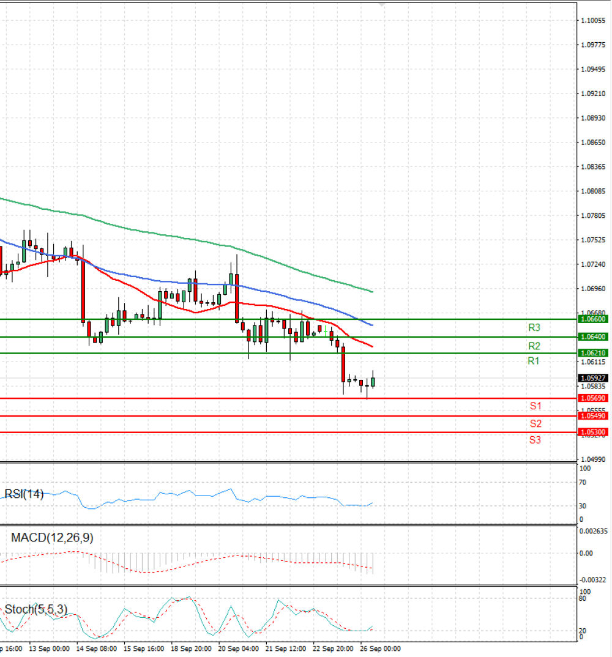This screenshot has width=612, height=657.
Task: Select the red 1.05490 price tag
Action: (592, 416)
